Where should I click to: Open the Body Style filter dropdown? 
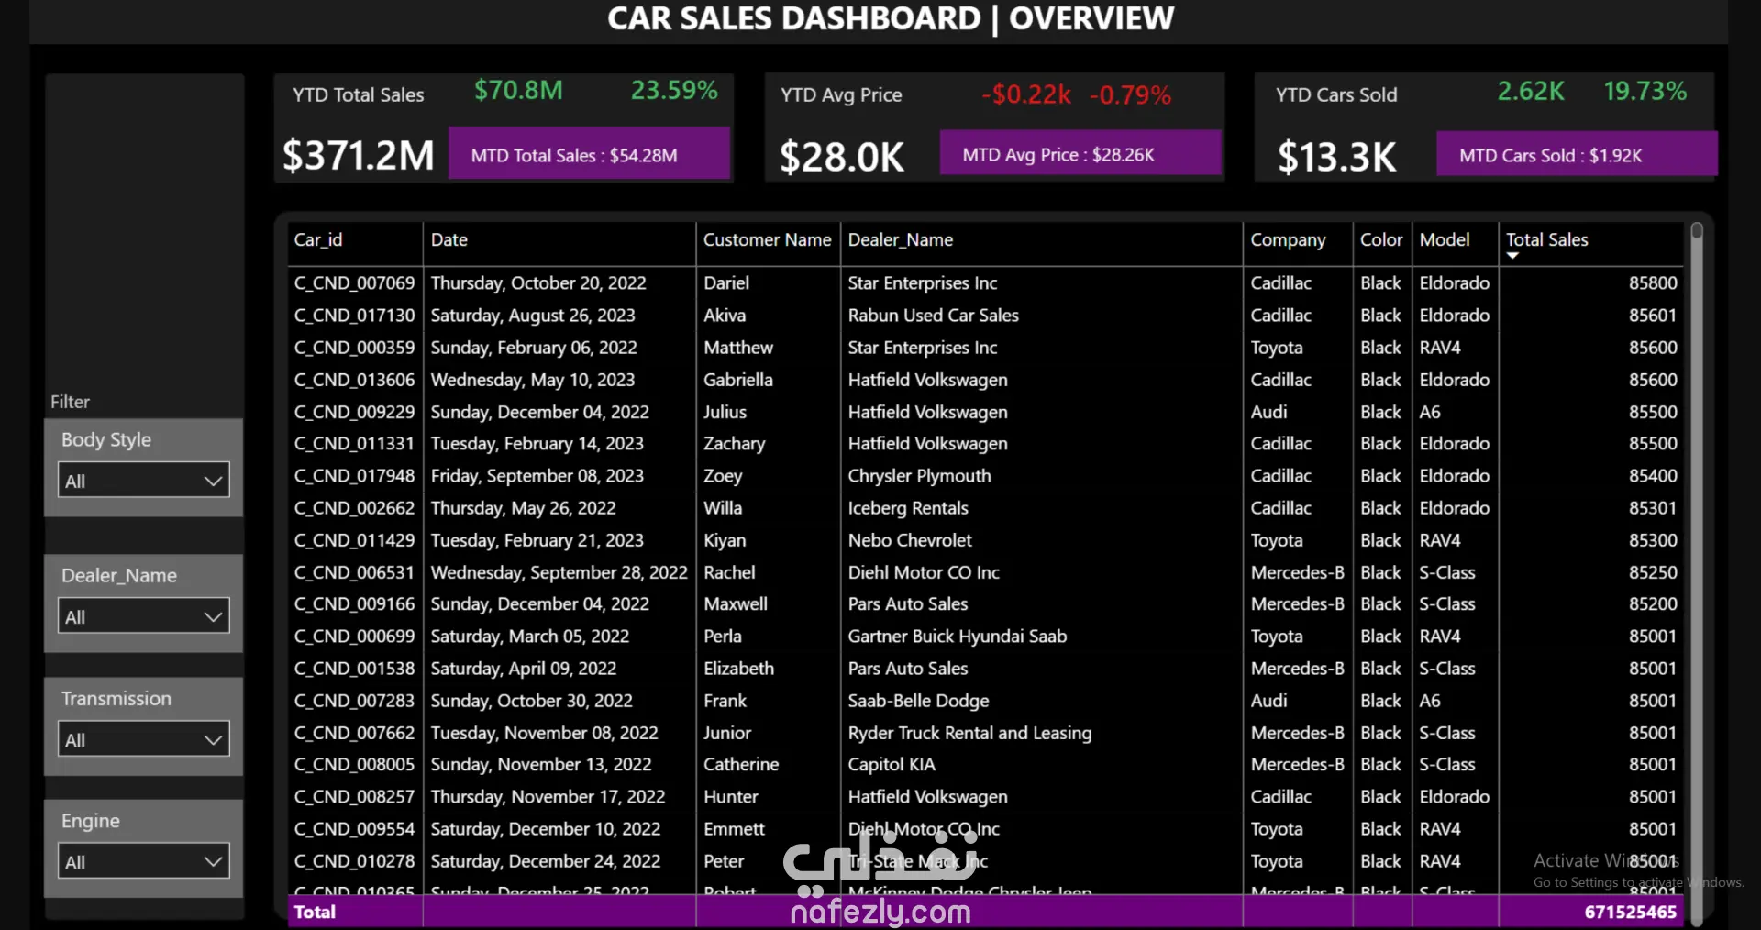[x=144, y=481]
